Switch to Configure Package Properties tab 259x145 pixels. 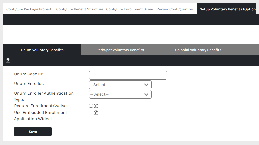[x=30, y=9]
